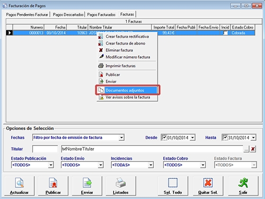Click the txtNombreTitular text field
Image resolution: width=265 pixels, height=199 pixels.
pos(152,149)
